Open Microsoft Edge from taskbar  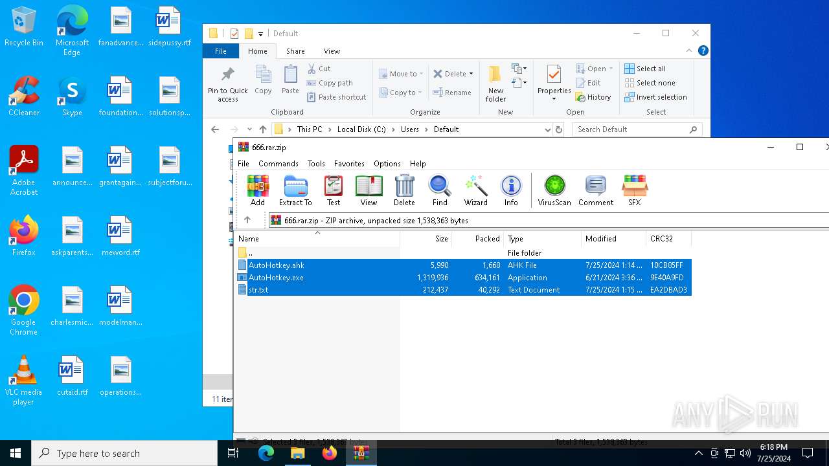(266, 453)
